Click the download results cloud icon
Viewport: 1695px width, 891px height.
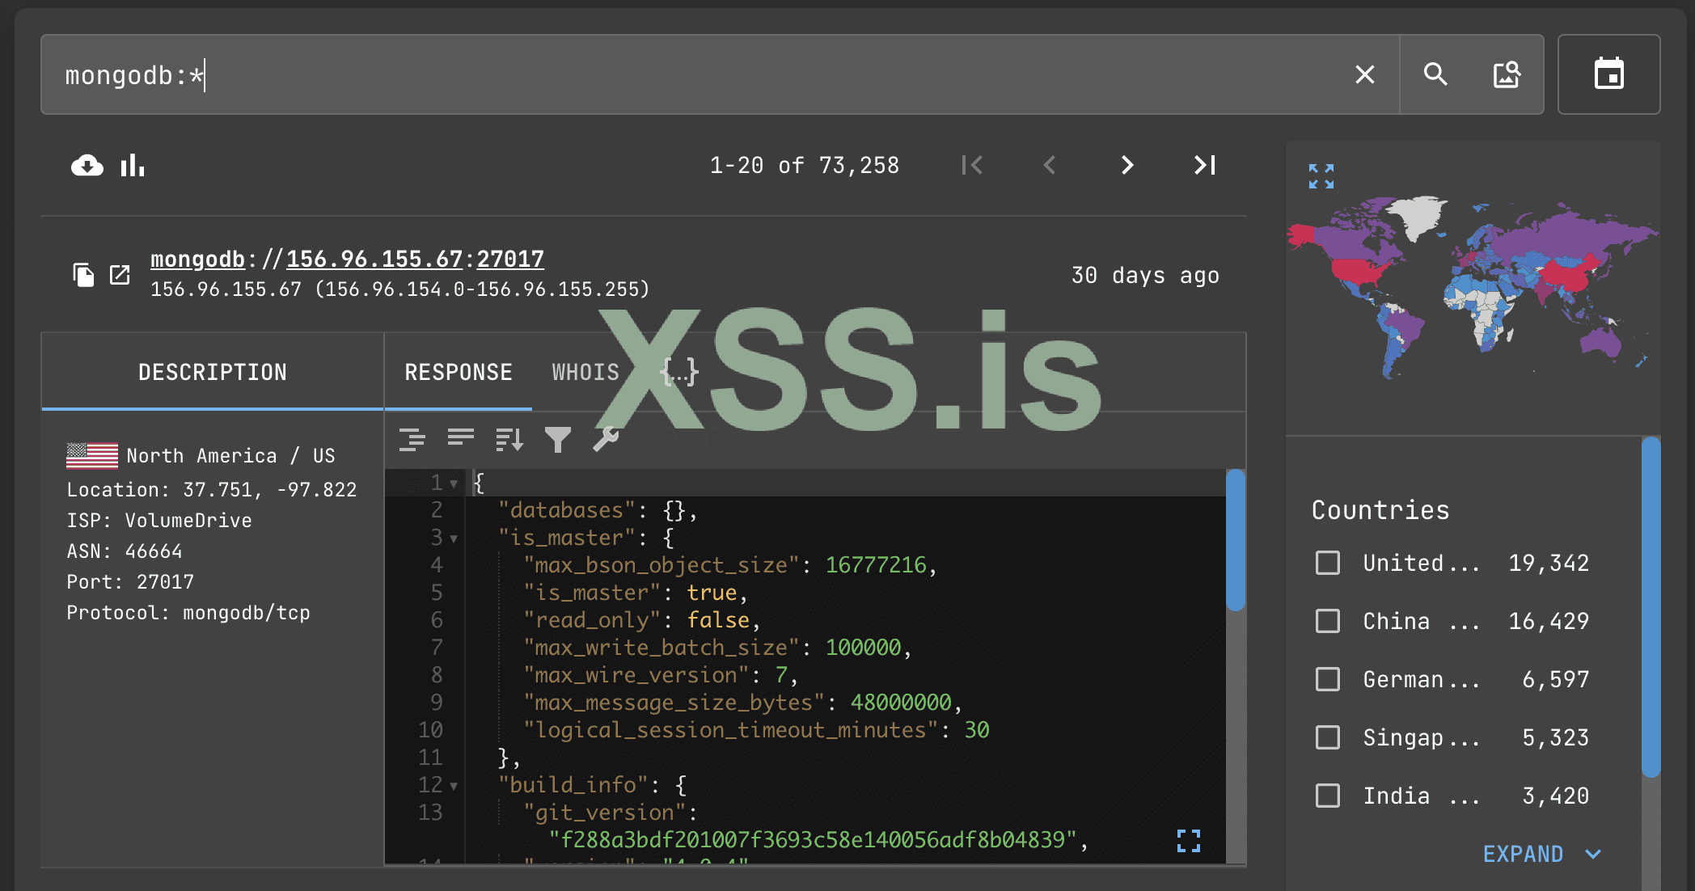tap(87, 166)
